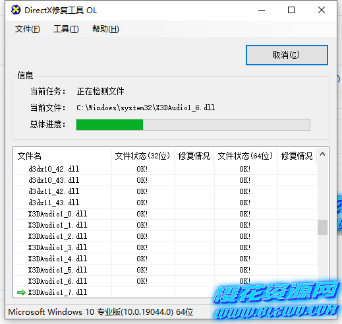Select the d3dx10_42.dll row

tap(165, 169)
